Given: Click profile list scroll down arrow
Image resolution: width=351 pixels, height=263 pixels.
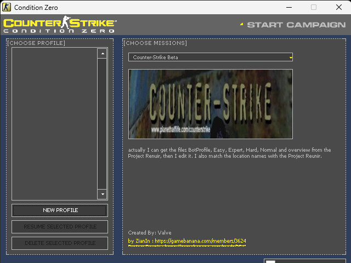Looking at the screenshot, I should coord(103,194).
